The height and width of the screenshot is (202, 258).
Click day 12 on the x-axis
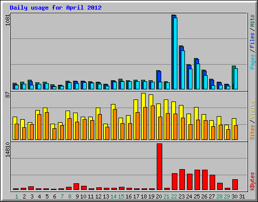tap(98, 196)
